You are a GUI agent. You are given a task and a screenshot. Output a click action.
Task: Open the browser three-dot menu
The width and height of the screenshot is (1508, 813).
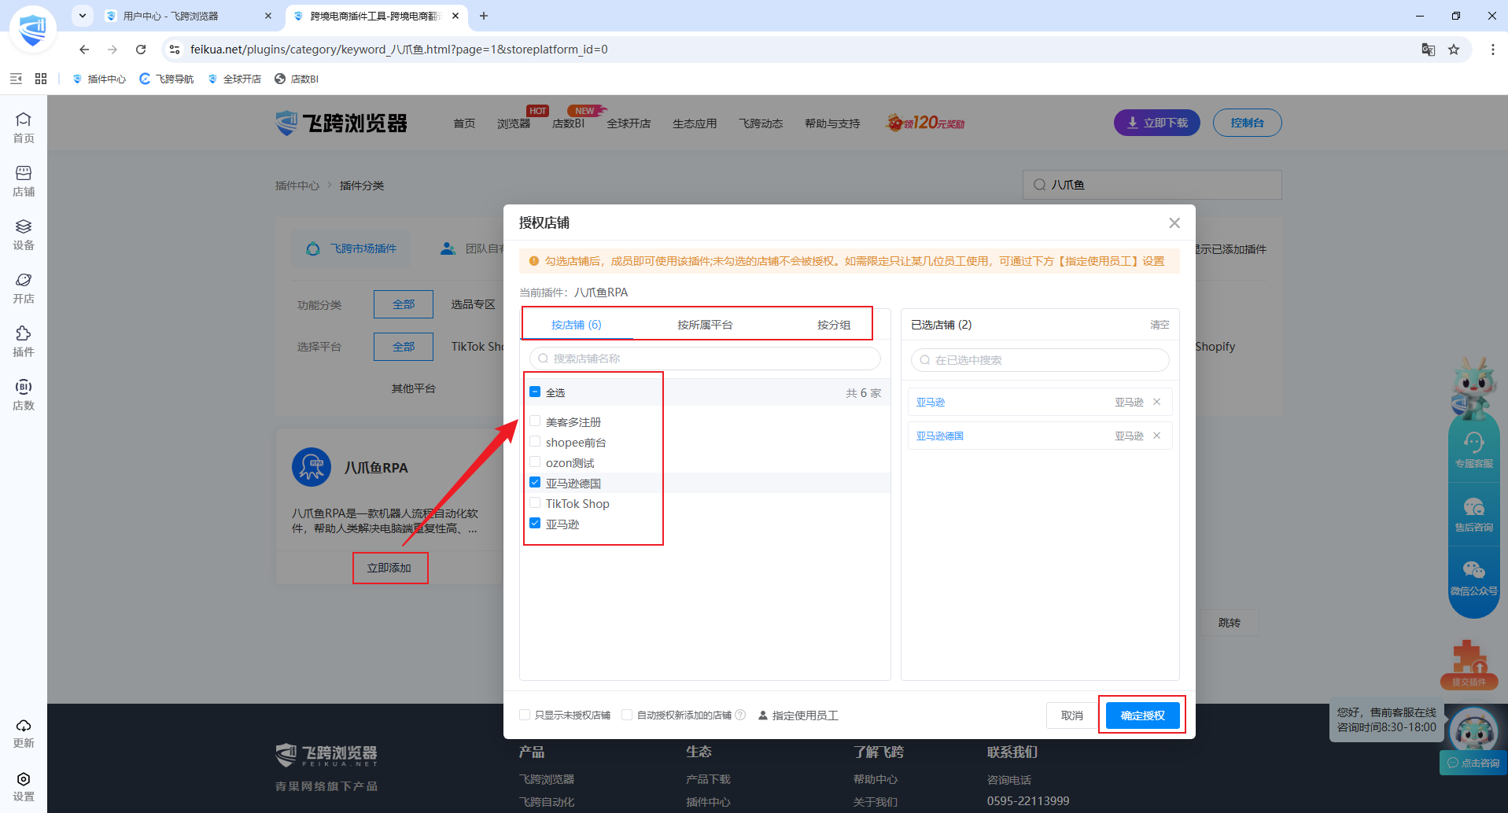click(1492, 50)
